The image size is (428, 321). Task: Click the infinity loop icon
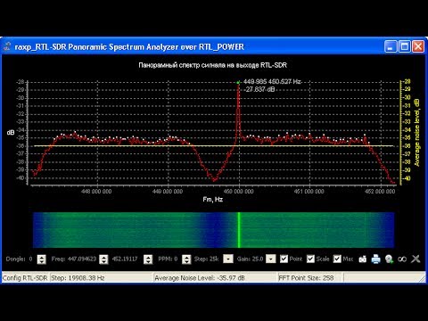click(x=402, y=259)
